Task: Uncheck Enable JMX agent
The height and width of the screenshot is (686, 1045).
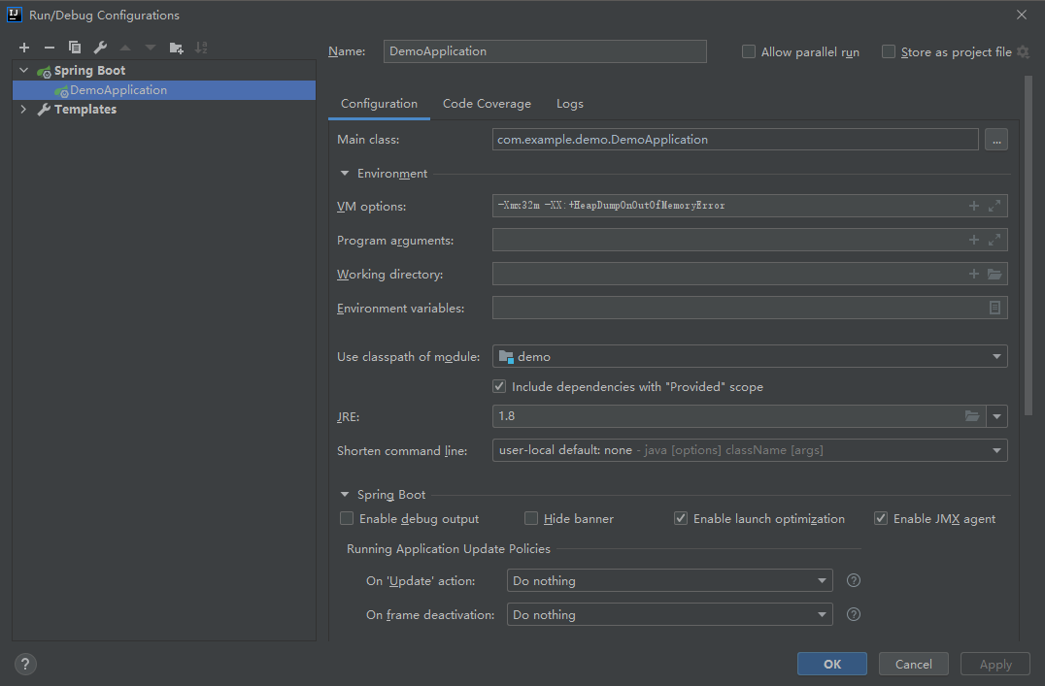Action: (881, 519)
